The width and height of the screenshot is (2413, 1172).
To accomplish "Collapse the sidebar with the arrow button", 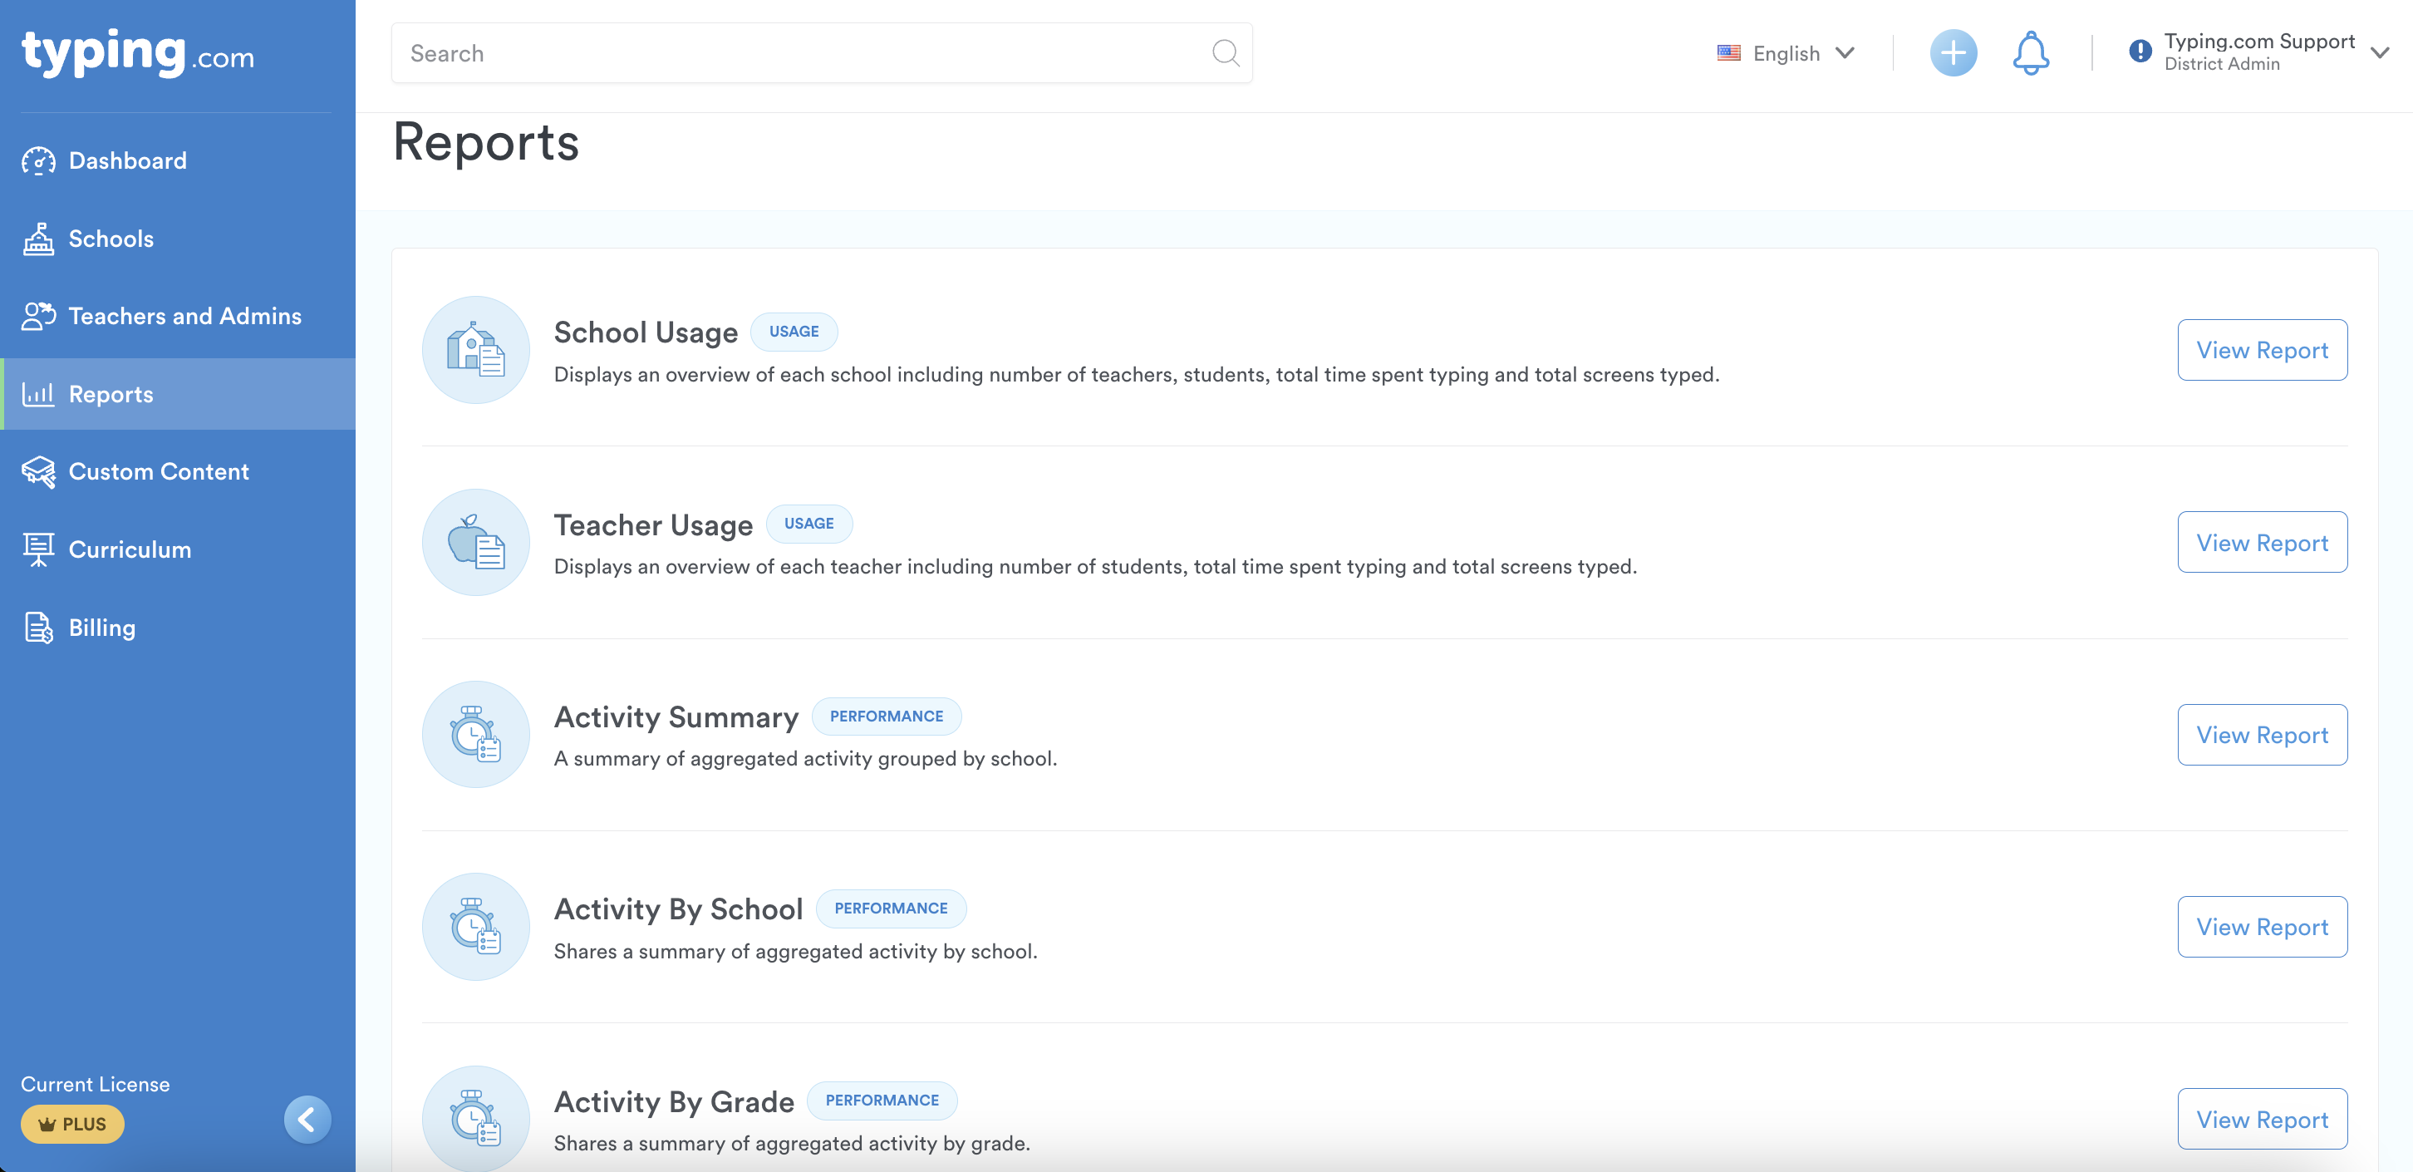I will 307,1120.
